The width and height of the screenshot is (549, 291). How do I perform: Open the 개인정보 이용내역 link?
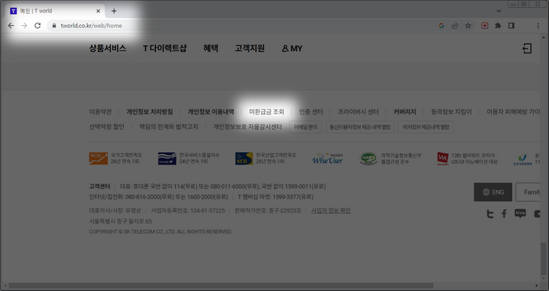pyautogui.click(x=211, y=111)
